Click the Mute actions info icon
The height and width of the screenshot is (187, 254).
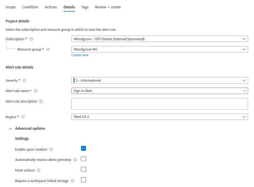(x=38, y=170)
